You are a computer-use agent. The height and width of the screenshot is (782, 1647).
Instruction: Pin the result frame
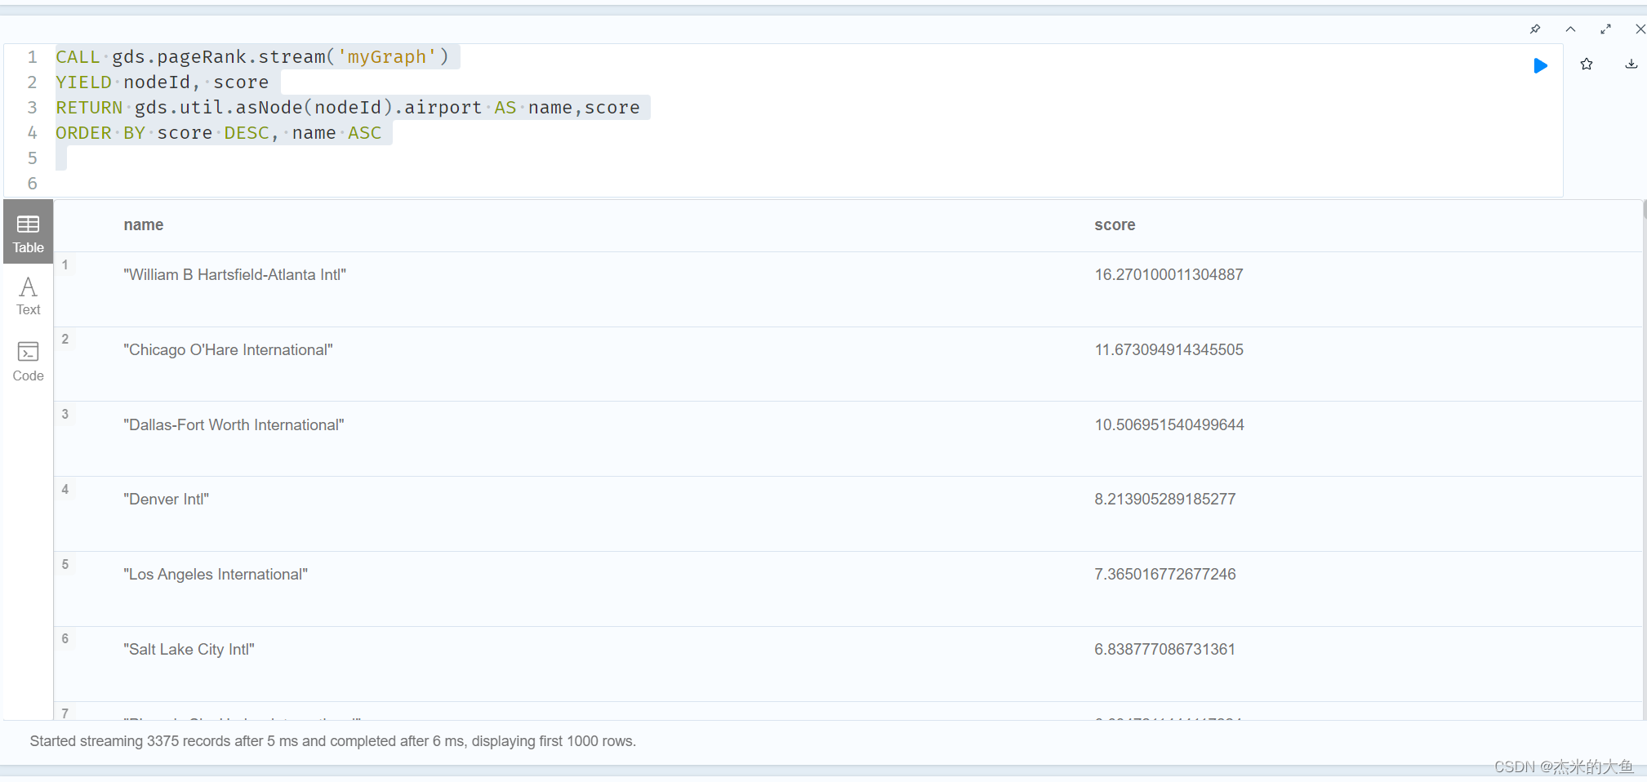tap(1535, 29)
